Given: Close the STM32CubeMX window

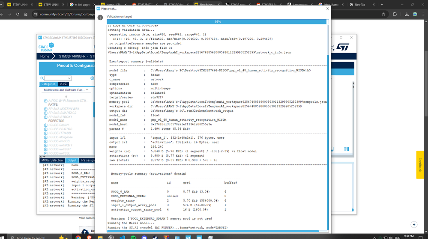Looking at the screenshot, I should [x=351, y=37].
